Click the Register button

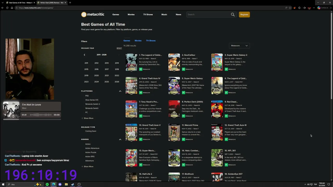tap(244, 15)
